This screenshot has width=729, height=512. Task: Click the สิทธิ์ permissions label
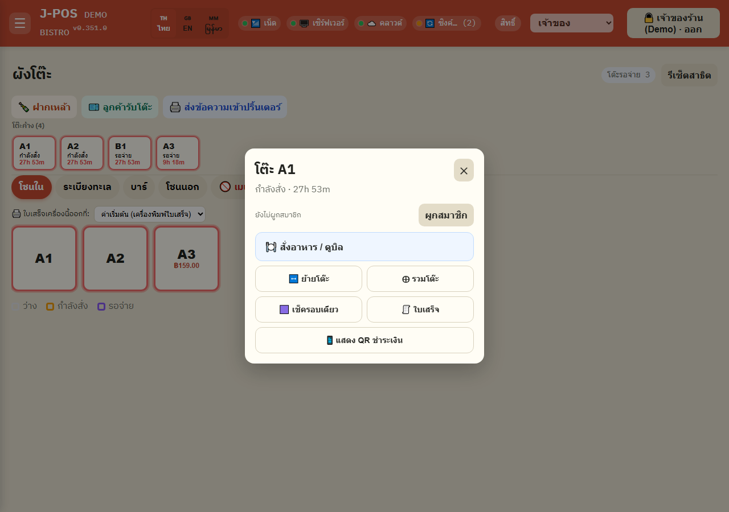[508, 23]
